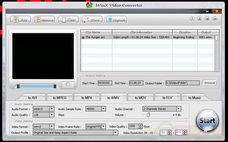Click the Volume slider handle
Viewport: 228px width, 142px height.
(x=148, y=115)
